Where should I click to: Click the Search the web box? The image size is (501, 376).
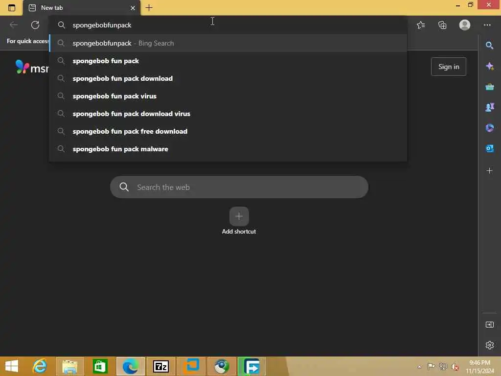(239, 187)
